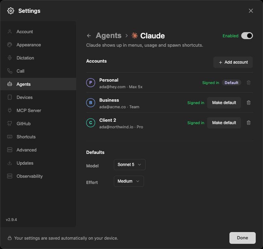Screen dimensions: 263x249
Task: Open the Effort dropdown showing Medium
Action: (129, 181)
